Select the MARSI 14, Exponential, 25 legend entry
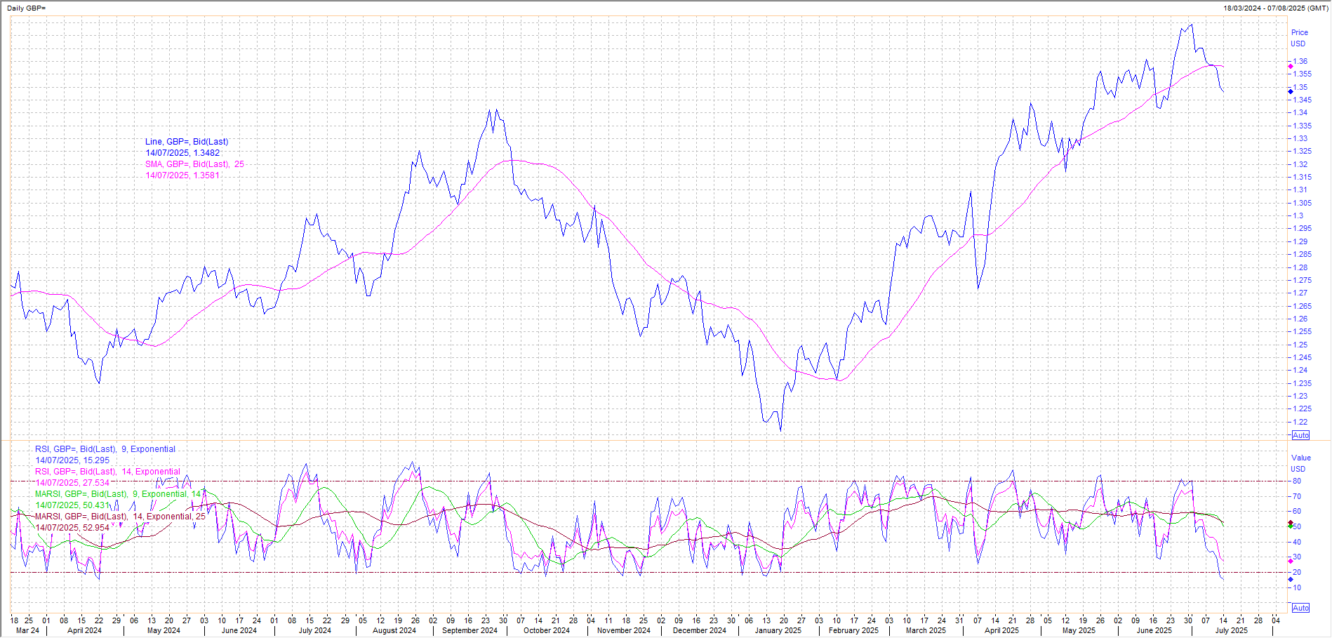The height and width of the screenshot is (638, 1332). (x=120, y=517)
